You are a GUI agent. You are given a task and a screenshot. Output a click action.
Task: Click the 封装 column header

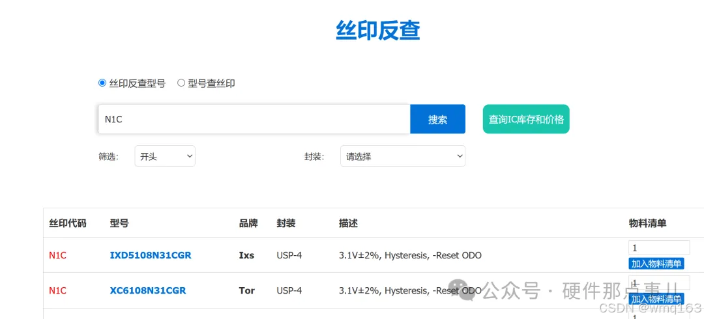286,223
